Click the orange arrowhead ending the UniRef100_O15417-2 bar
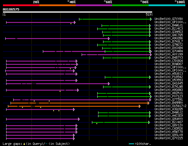The image size is (188, 146). pos(140,106)
